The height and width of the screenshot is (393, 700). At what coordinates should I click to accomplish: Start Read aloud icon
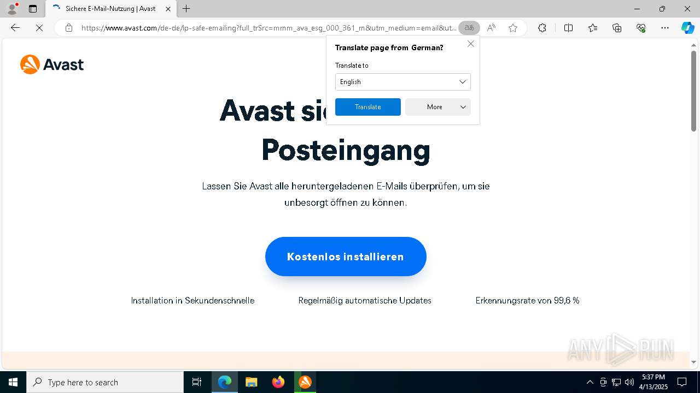tap(491, 28)
